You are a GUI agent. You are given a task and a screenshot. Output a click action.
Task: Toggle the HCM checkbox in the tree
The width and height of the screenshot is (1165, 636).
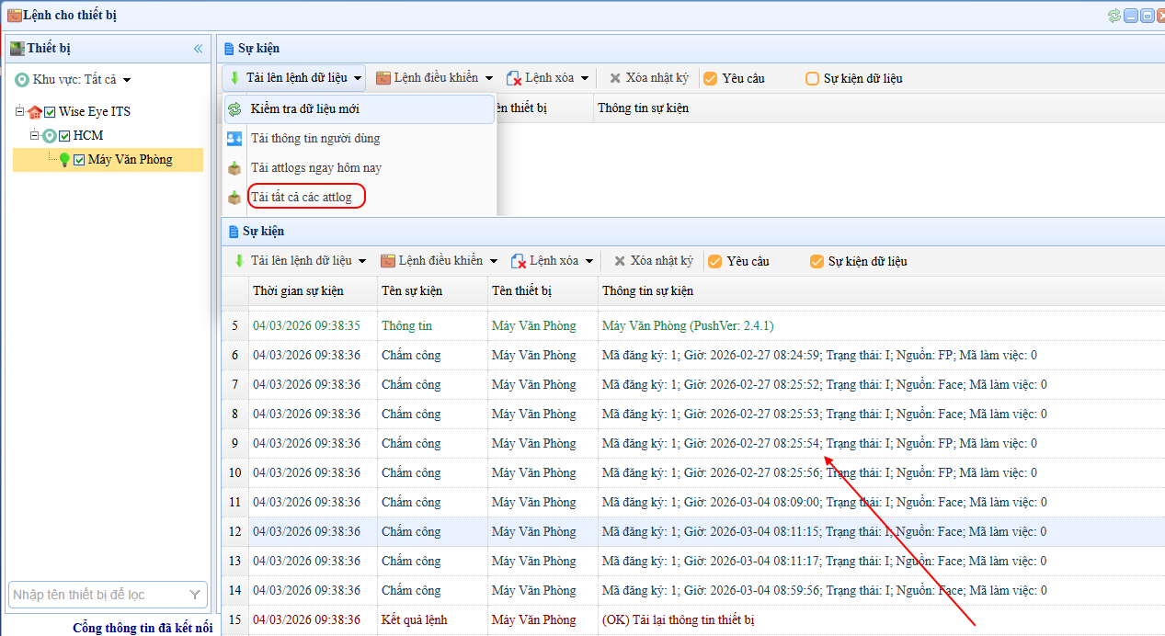tap(64, 136)
